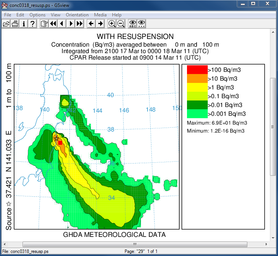This screenshot has width=278, height=256.
Task: Open the Options menu
Action: click(37, 15)
